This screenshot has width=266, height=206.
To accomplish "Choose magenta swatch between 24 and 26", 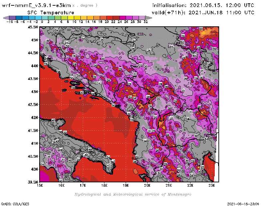I will pyautogui.click(x=122, y=18).
